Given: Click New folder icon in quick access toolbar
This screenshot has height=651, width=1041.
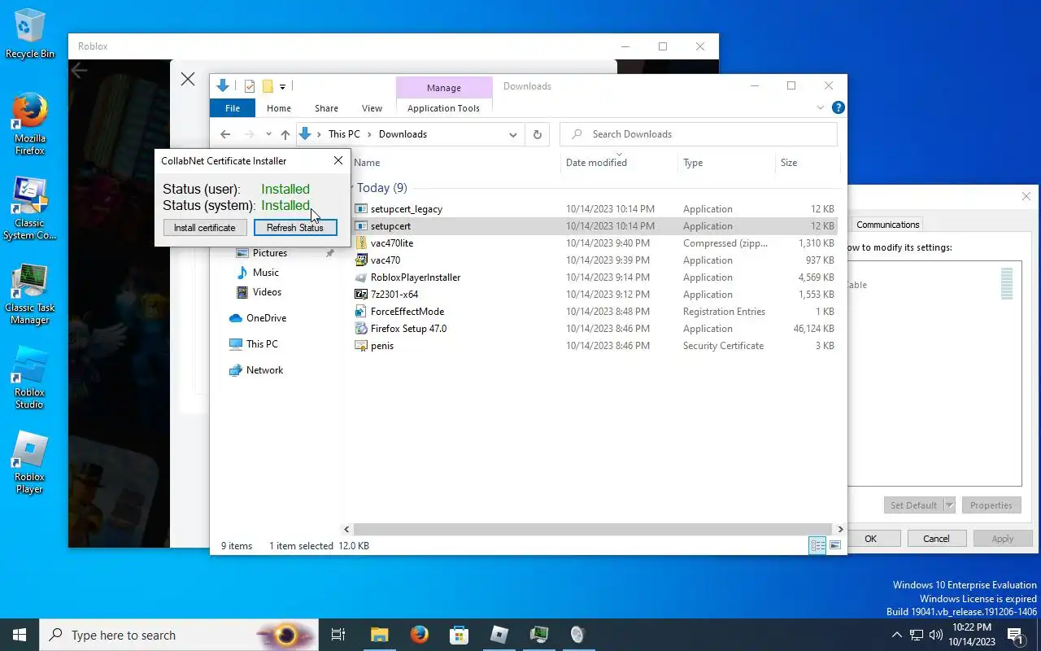Looking at the screenshot, I should pyautogui.click(x=267, y=86).
